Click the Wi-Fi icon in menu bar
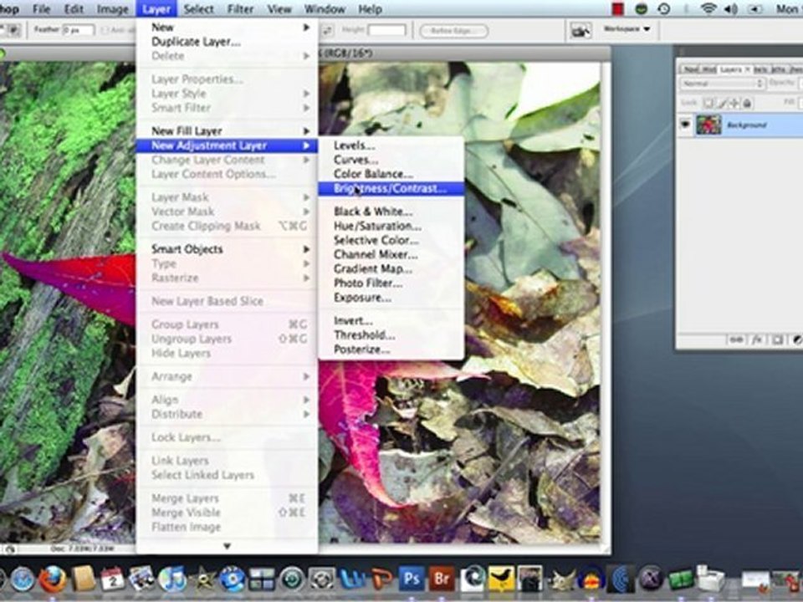Screen dimensions: 803x602 [708, 8]
